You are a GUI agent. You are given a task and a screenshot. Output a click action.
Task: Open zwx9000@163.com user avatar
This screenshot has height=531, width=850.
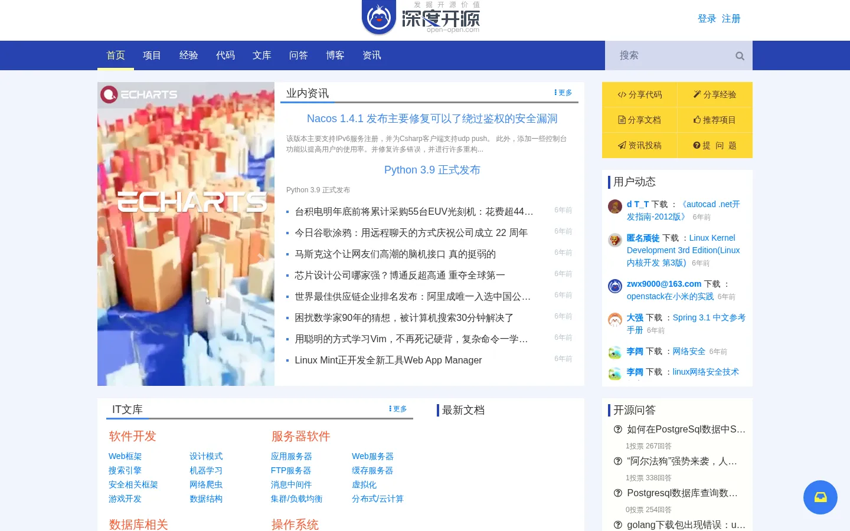[615, 286]
